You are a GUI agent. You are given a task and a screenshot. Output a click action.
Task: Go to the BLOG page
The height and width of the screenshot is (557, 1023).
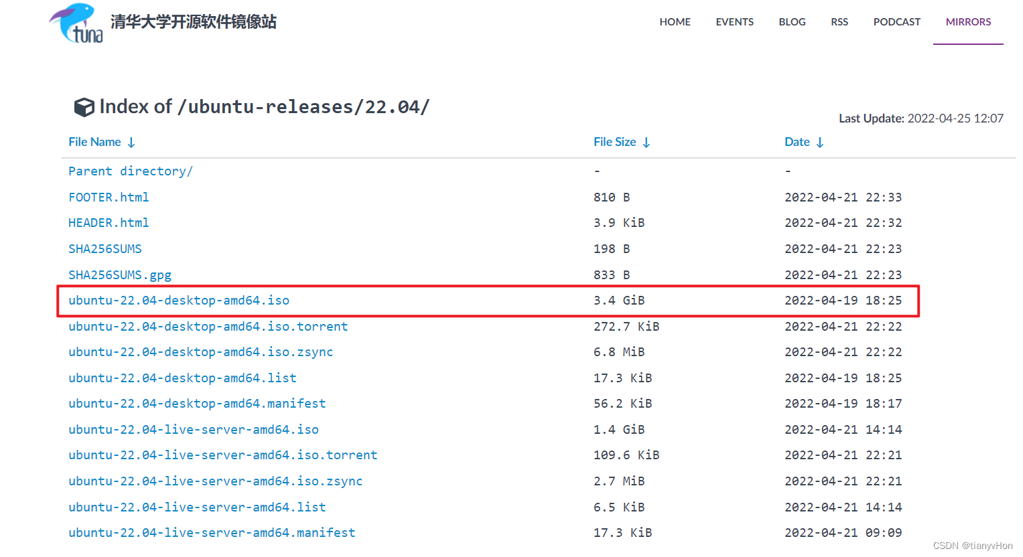(792, 22)
